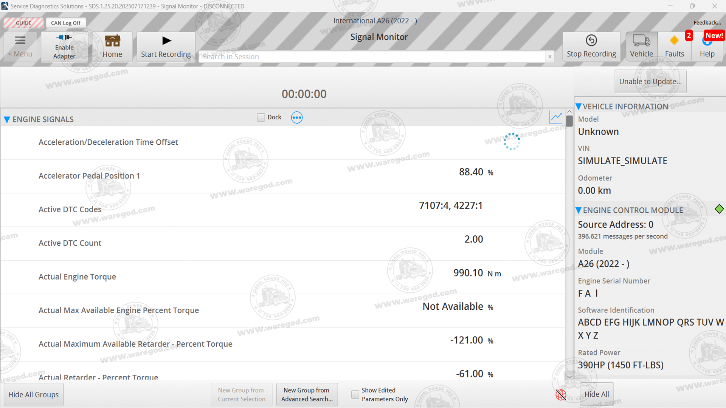Click the Enable Adapter plug icon
The width and height of the screenshot is (726, 408).
64,37
